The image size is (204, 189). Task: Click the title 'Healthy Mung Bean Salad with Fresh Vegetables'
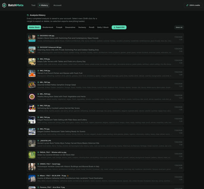pos(62,97)
